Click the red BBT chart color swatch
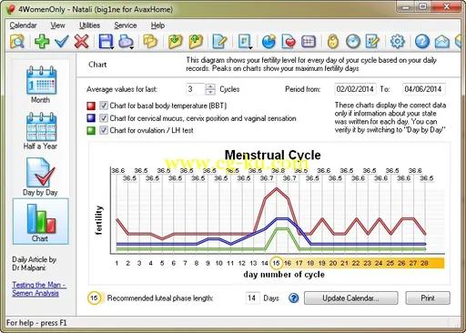Image resolution: width=466 pixels, height=333 pixels. [91, 106]
